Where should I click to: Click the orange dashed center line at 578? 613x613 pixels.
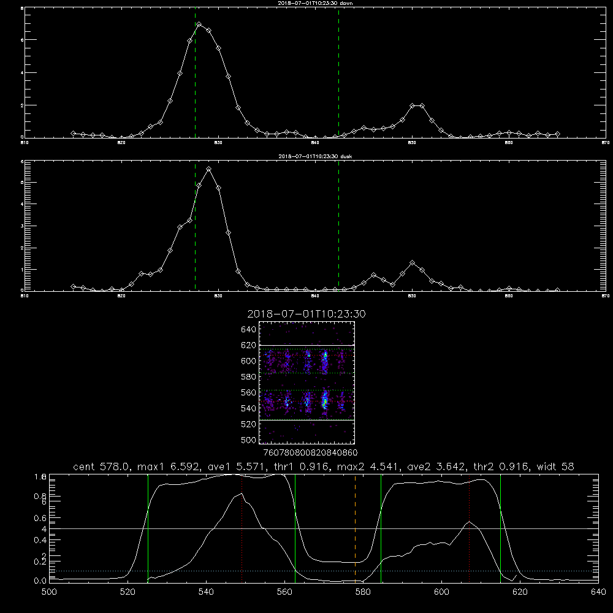coord(355,530)
